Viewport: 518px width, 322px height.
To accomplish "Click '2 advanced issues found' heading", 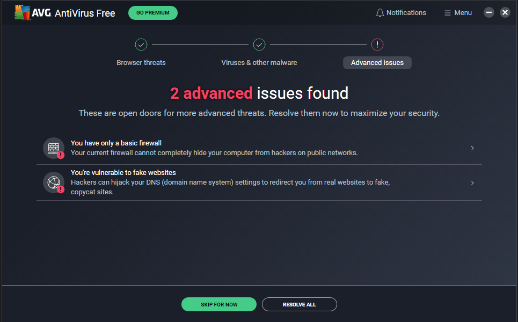I will pyautogui.click(x=259, y=93).
